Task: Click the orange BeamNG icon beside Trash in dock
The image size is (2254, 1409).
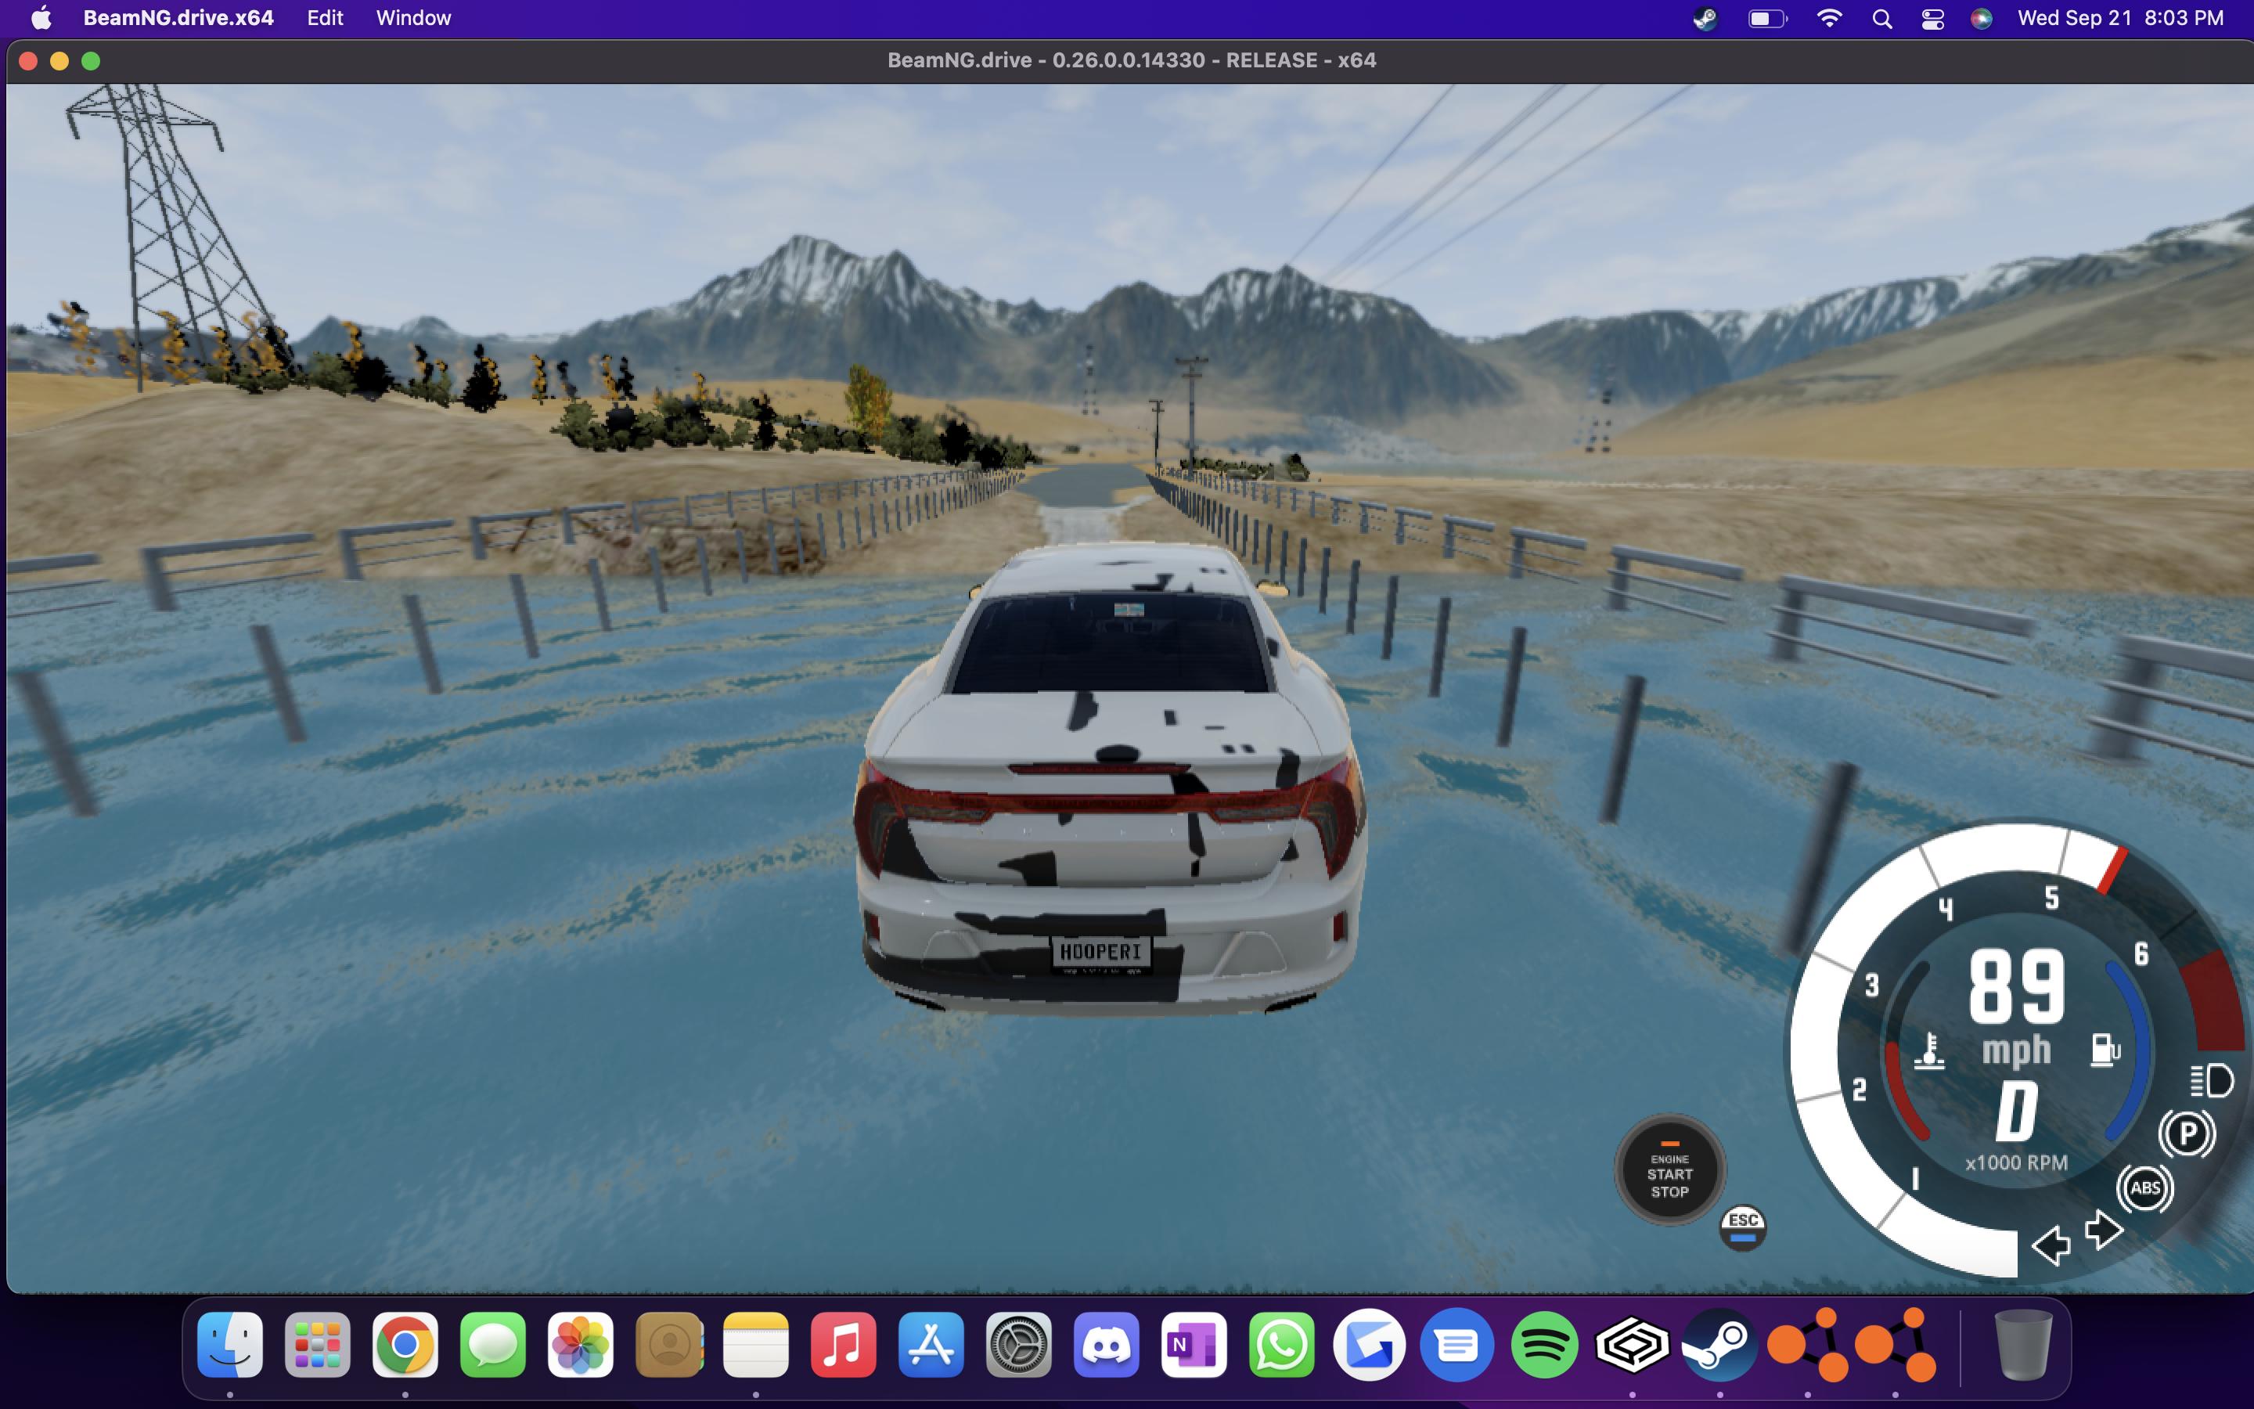Action: click(1895, 1345)
